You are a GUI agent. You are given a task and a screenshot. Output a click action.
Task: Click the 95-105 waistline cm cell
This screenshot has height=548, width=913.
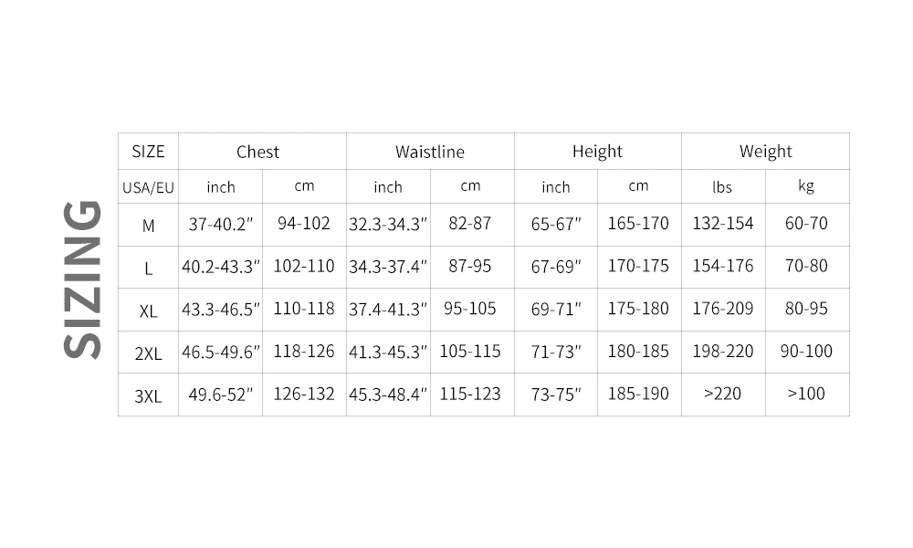(x=470, y=309)
